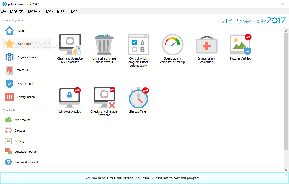Open Discussion Forum shortcut link

tap(26, 152)
